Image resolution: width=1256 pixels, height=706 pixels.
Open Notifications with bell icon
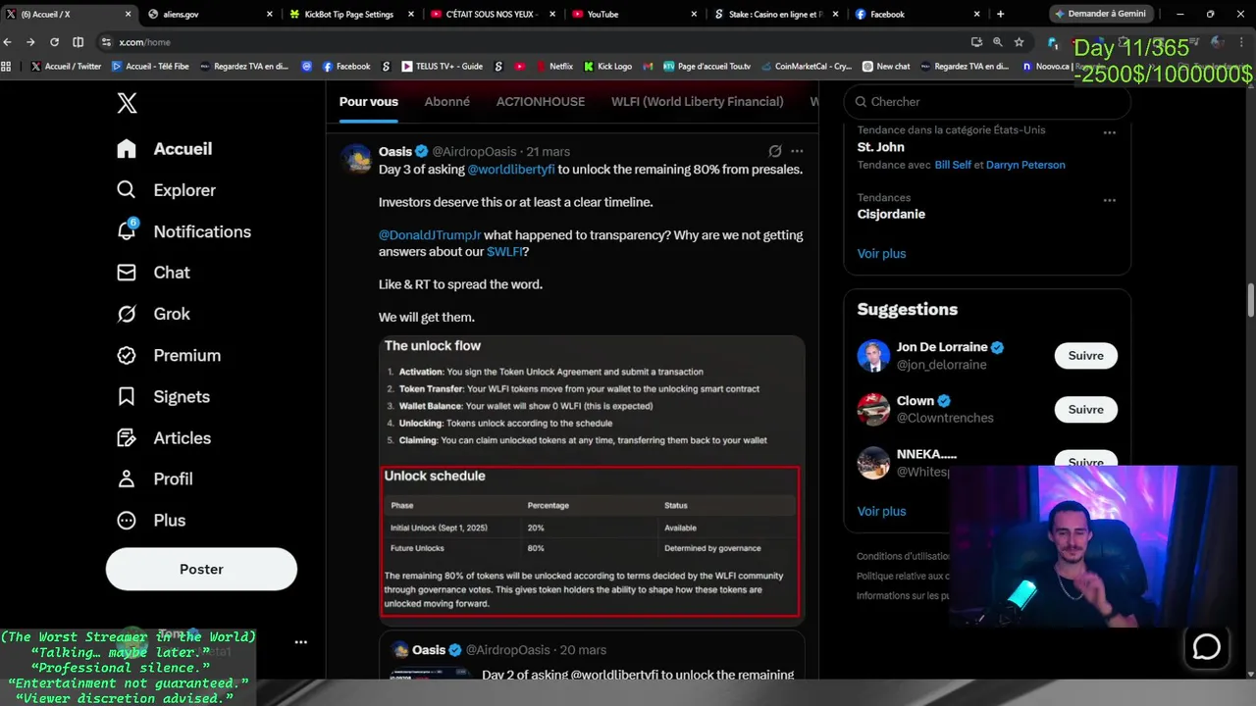(183, 231)
